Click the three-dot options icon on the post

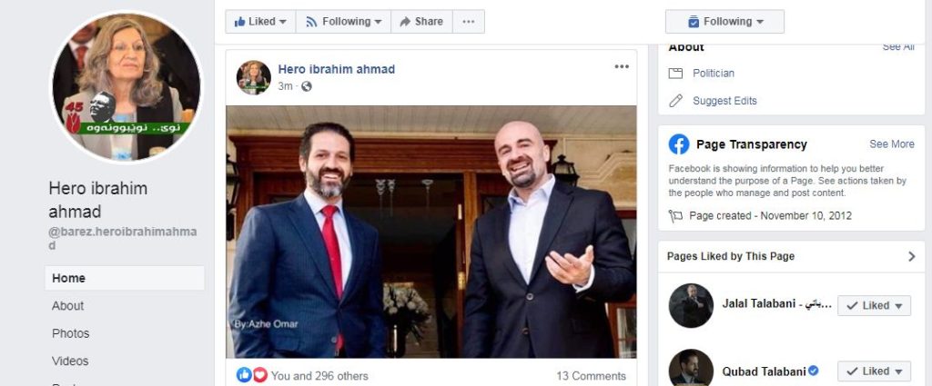(621, 66)
